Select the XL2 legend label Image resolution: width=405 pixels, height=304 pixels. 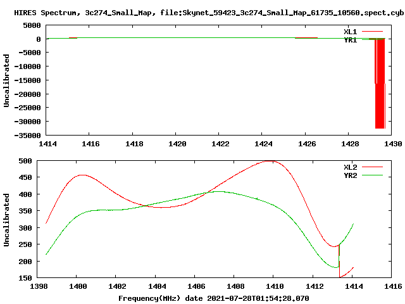(350, 167)
